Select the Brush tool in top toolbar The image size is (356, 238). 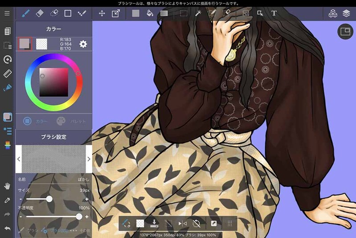pyautogui.click(x=26, y=13)
